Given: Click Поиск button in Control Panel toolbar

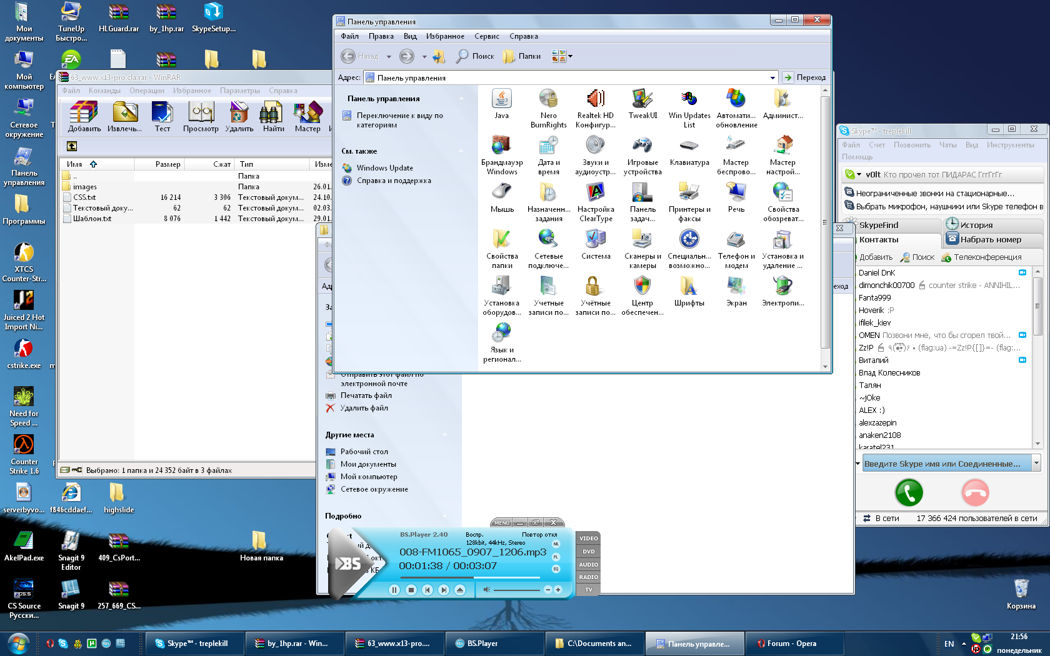Looking at the screenshot, I should coord(475,56).
